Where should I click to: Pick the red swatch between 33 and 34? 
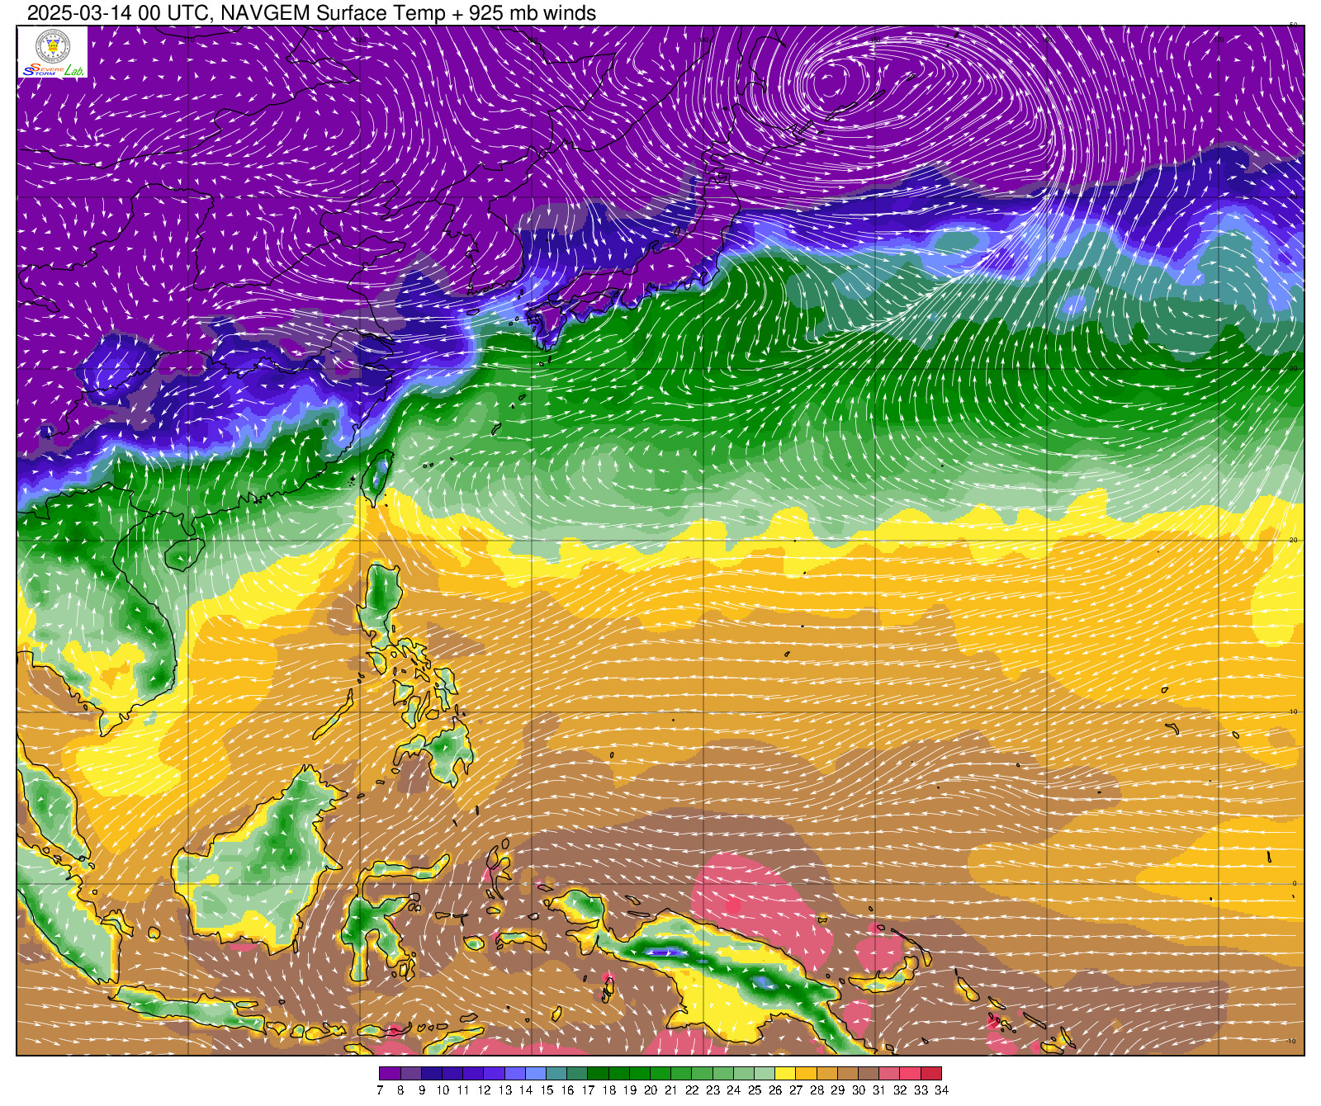coord(931,1073)
